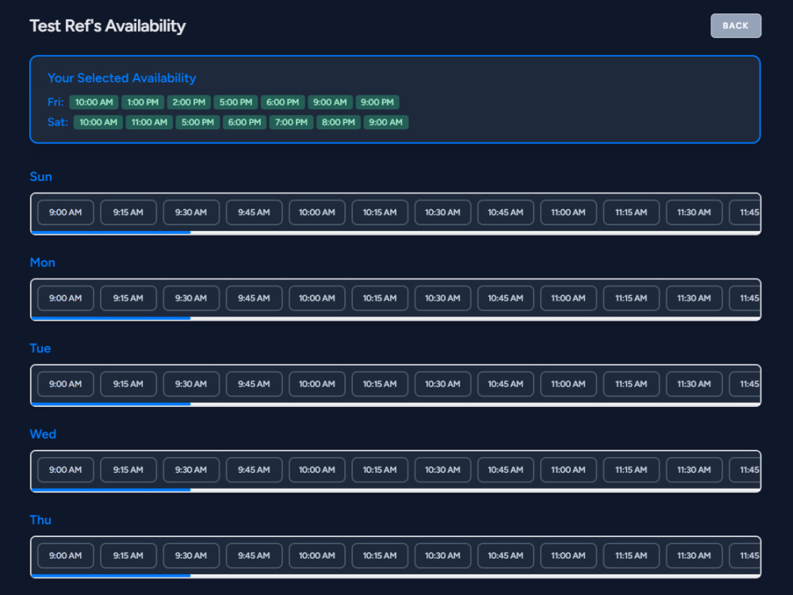Click the Sat 7:00 PM chip
793x595 pixels.
click(291, 122)
